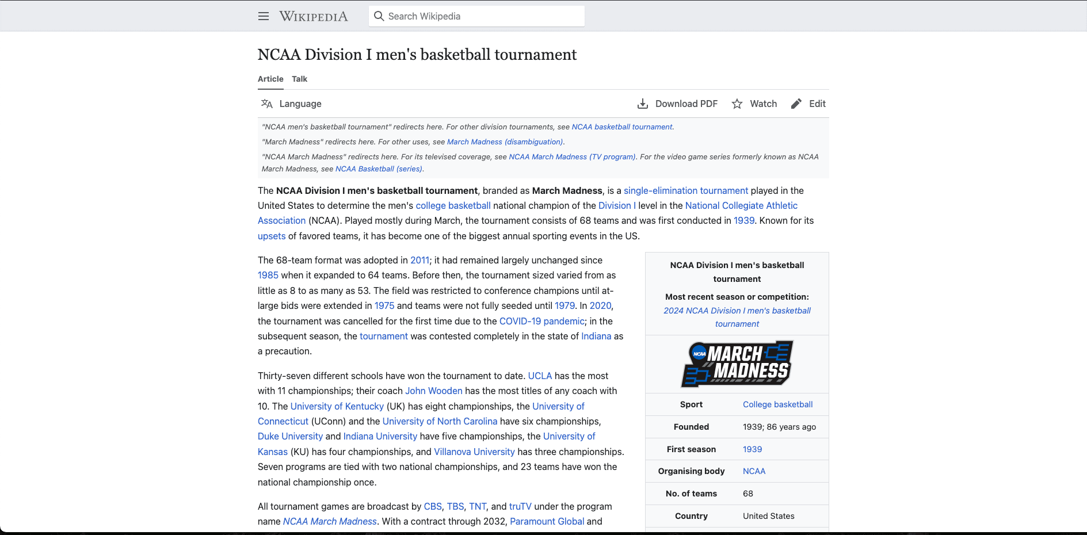Click the March Madness logo image

point(737,364)
